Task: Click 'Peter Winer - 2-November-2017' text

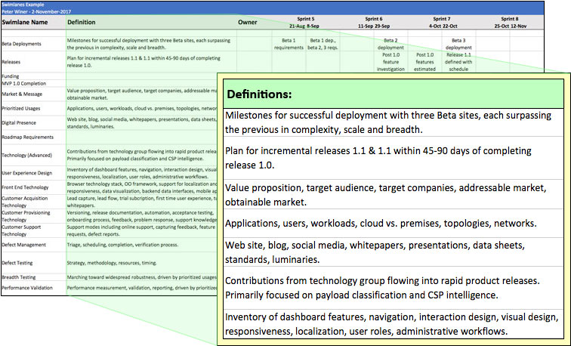Action: click(x=36, y=11)
